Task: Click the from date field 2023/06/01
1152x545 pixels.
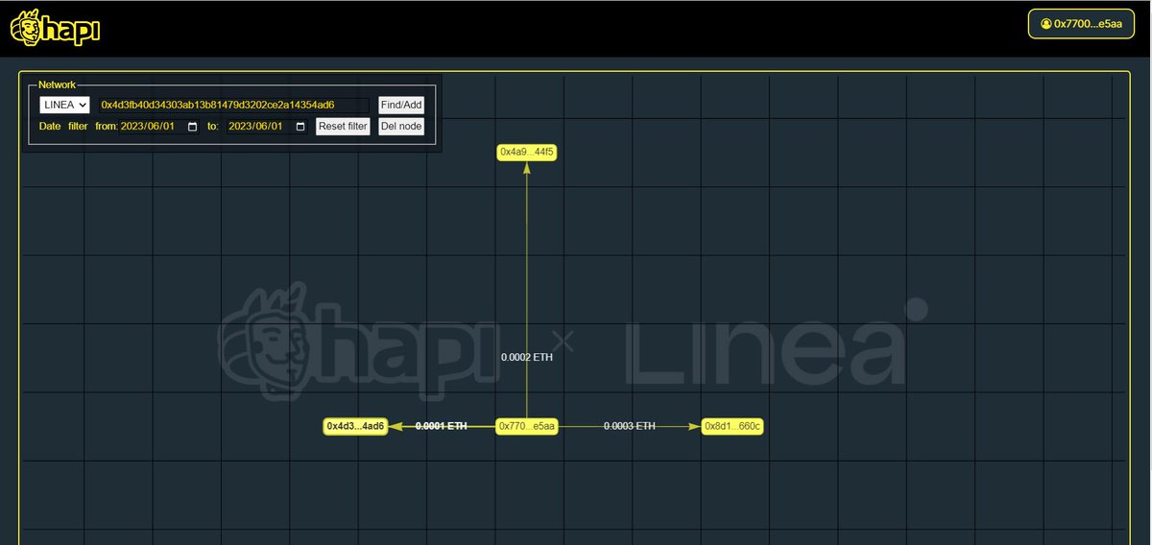Action: [x=159, y=127]
